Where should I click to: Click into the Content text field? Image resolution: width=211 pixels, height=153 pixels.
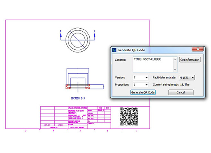click(x=153, y=64)
